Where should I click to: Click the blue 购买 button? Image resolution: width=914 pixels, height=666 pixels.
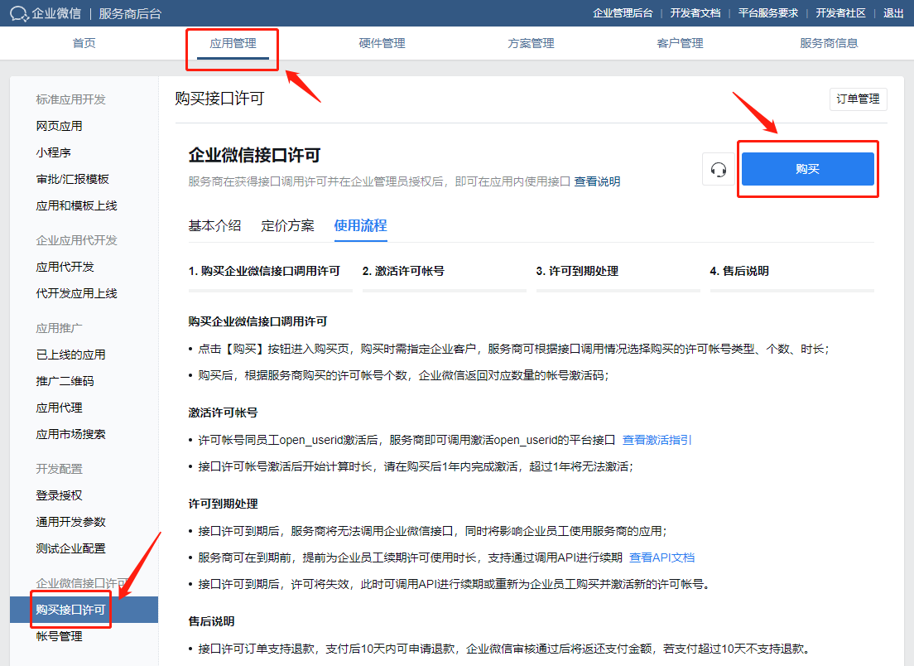(x=807, y=169)
